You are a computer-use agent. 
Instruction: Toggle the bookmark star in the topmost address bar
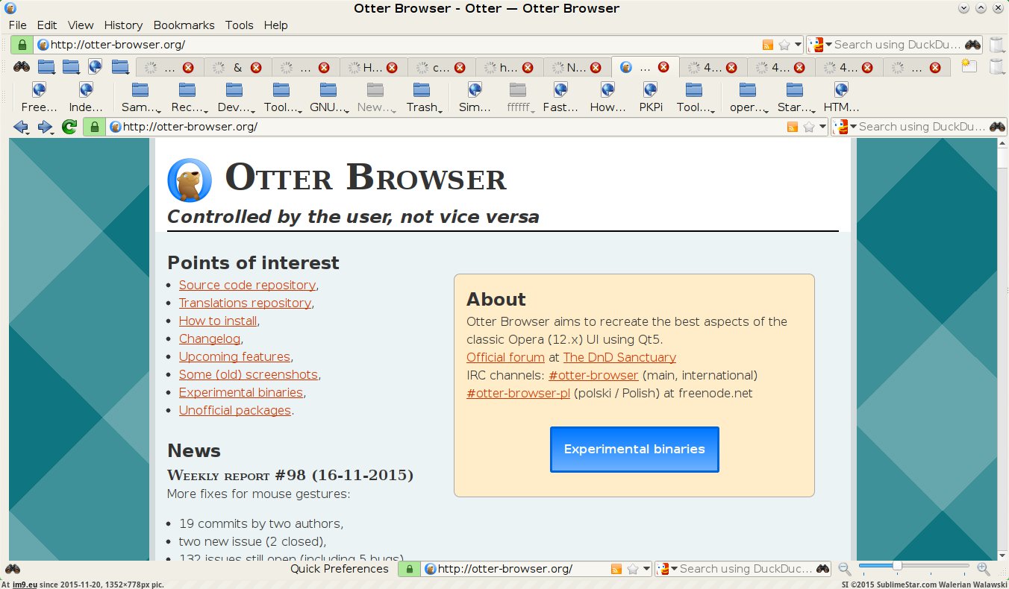tap(784, 45)
